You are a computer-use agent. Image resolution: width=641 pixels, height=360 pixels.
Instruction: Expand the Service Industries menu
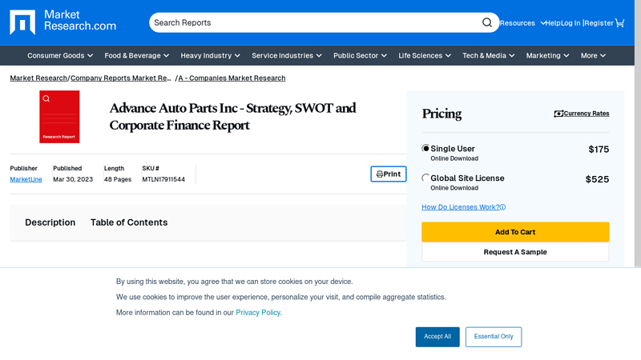coord(287,55)
